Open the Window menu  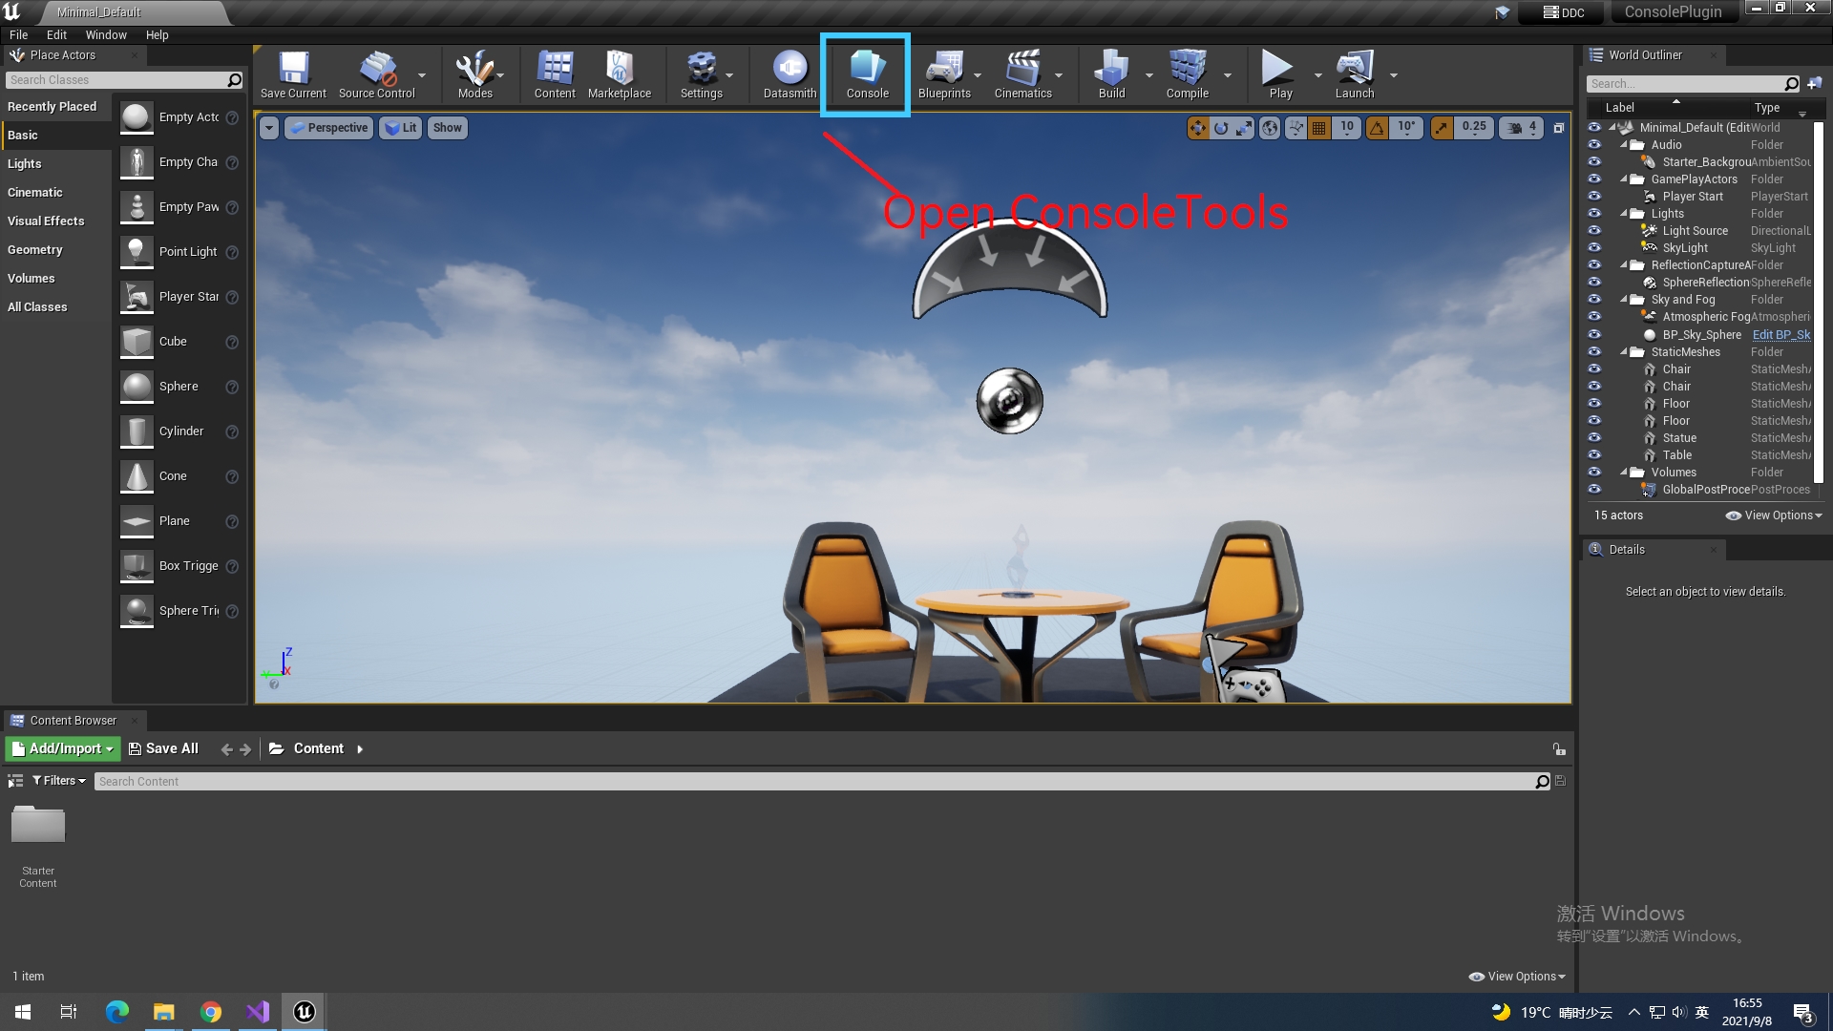click(105, 34)
